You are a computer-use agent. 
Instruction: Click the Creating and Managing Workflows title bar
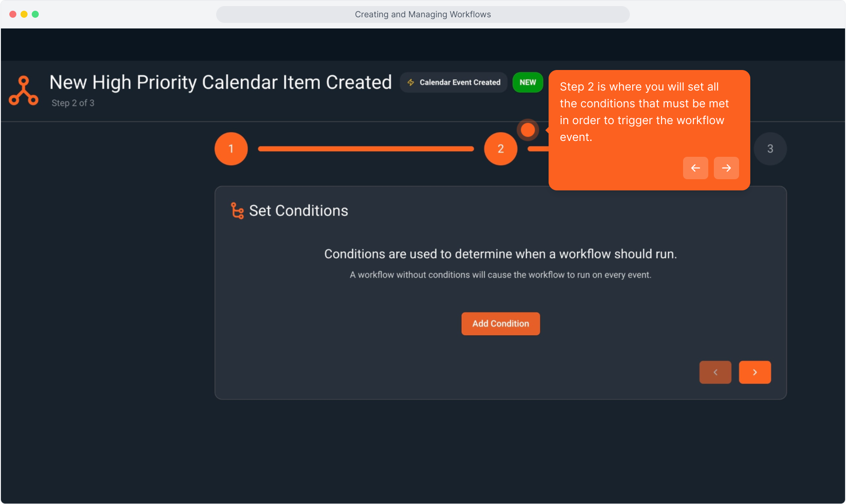[423, 14]
